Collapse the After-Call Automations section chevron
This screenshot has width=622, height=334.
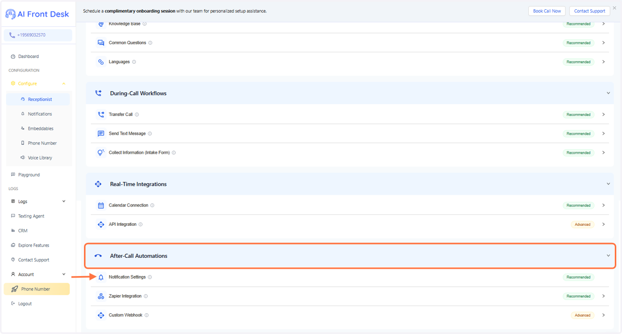(x=609, y=256)
